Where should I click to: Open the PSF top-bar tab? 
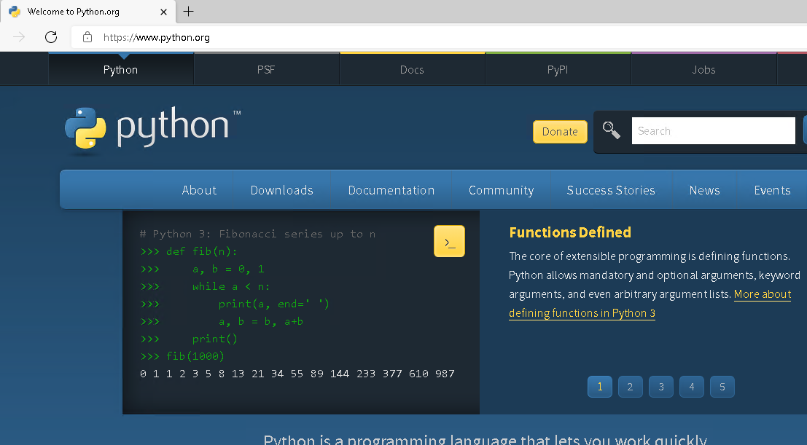[266, 69]
